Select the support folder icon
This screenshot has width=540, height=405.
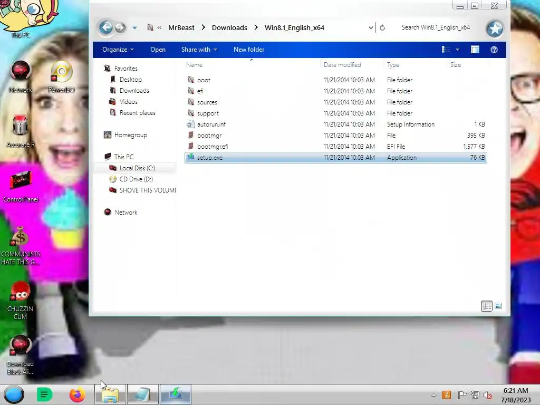(x=191, y=113)
